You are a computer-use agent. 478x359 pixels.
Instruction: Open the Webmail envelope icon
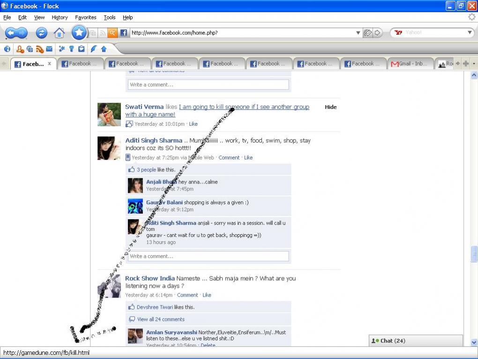pos(49,49)
